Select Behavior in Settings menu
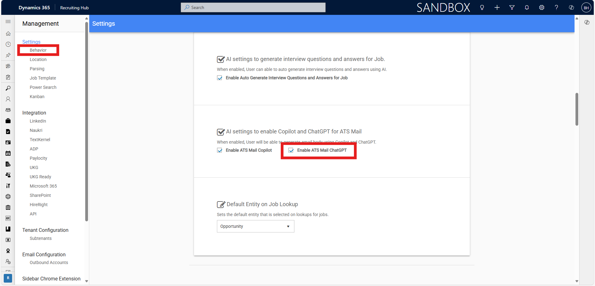 (38, 50)
